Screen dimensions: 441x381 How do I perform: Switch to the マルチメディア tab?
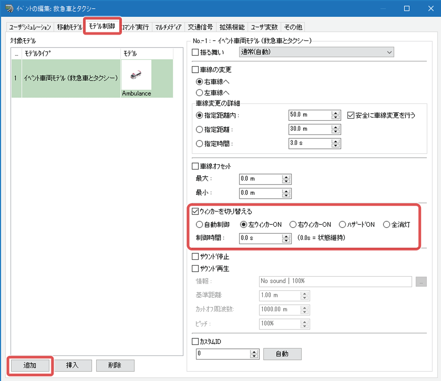(168, 27)
